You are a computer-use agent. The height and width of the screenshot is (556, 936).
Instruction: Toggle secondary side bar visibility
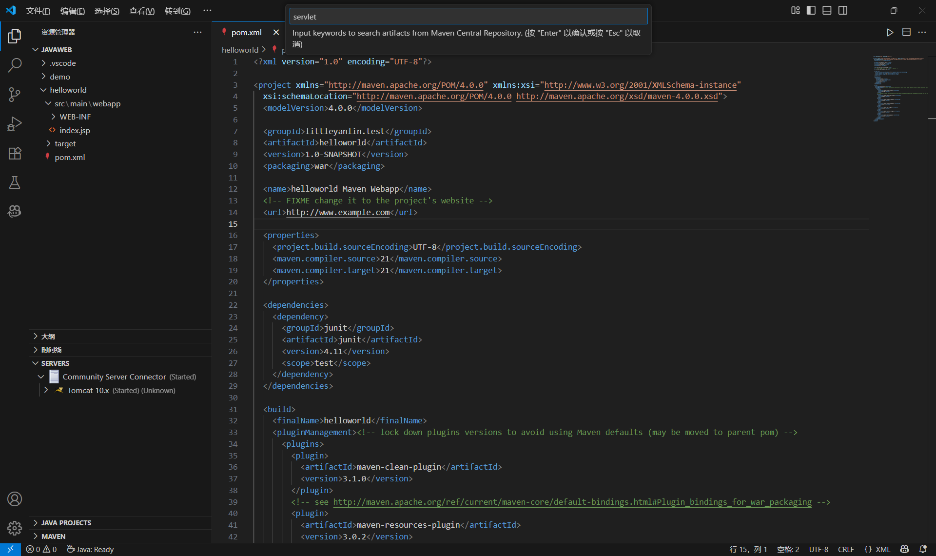(x=843, y=10)
